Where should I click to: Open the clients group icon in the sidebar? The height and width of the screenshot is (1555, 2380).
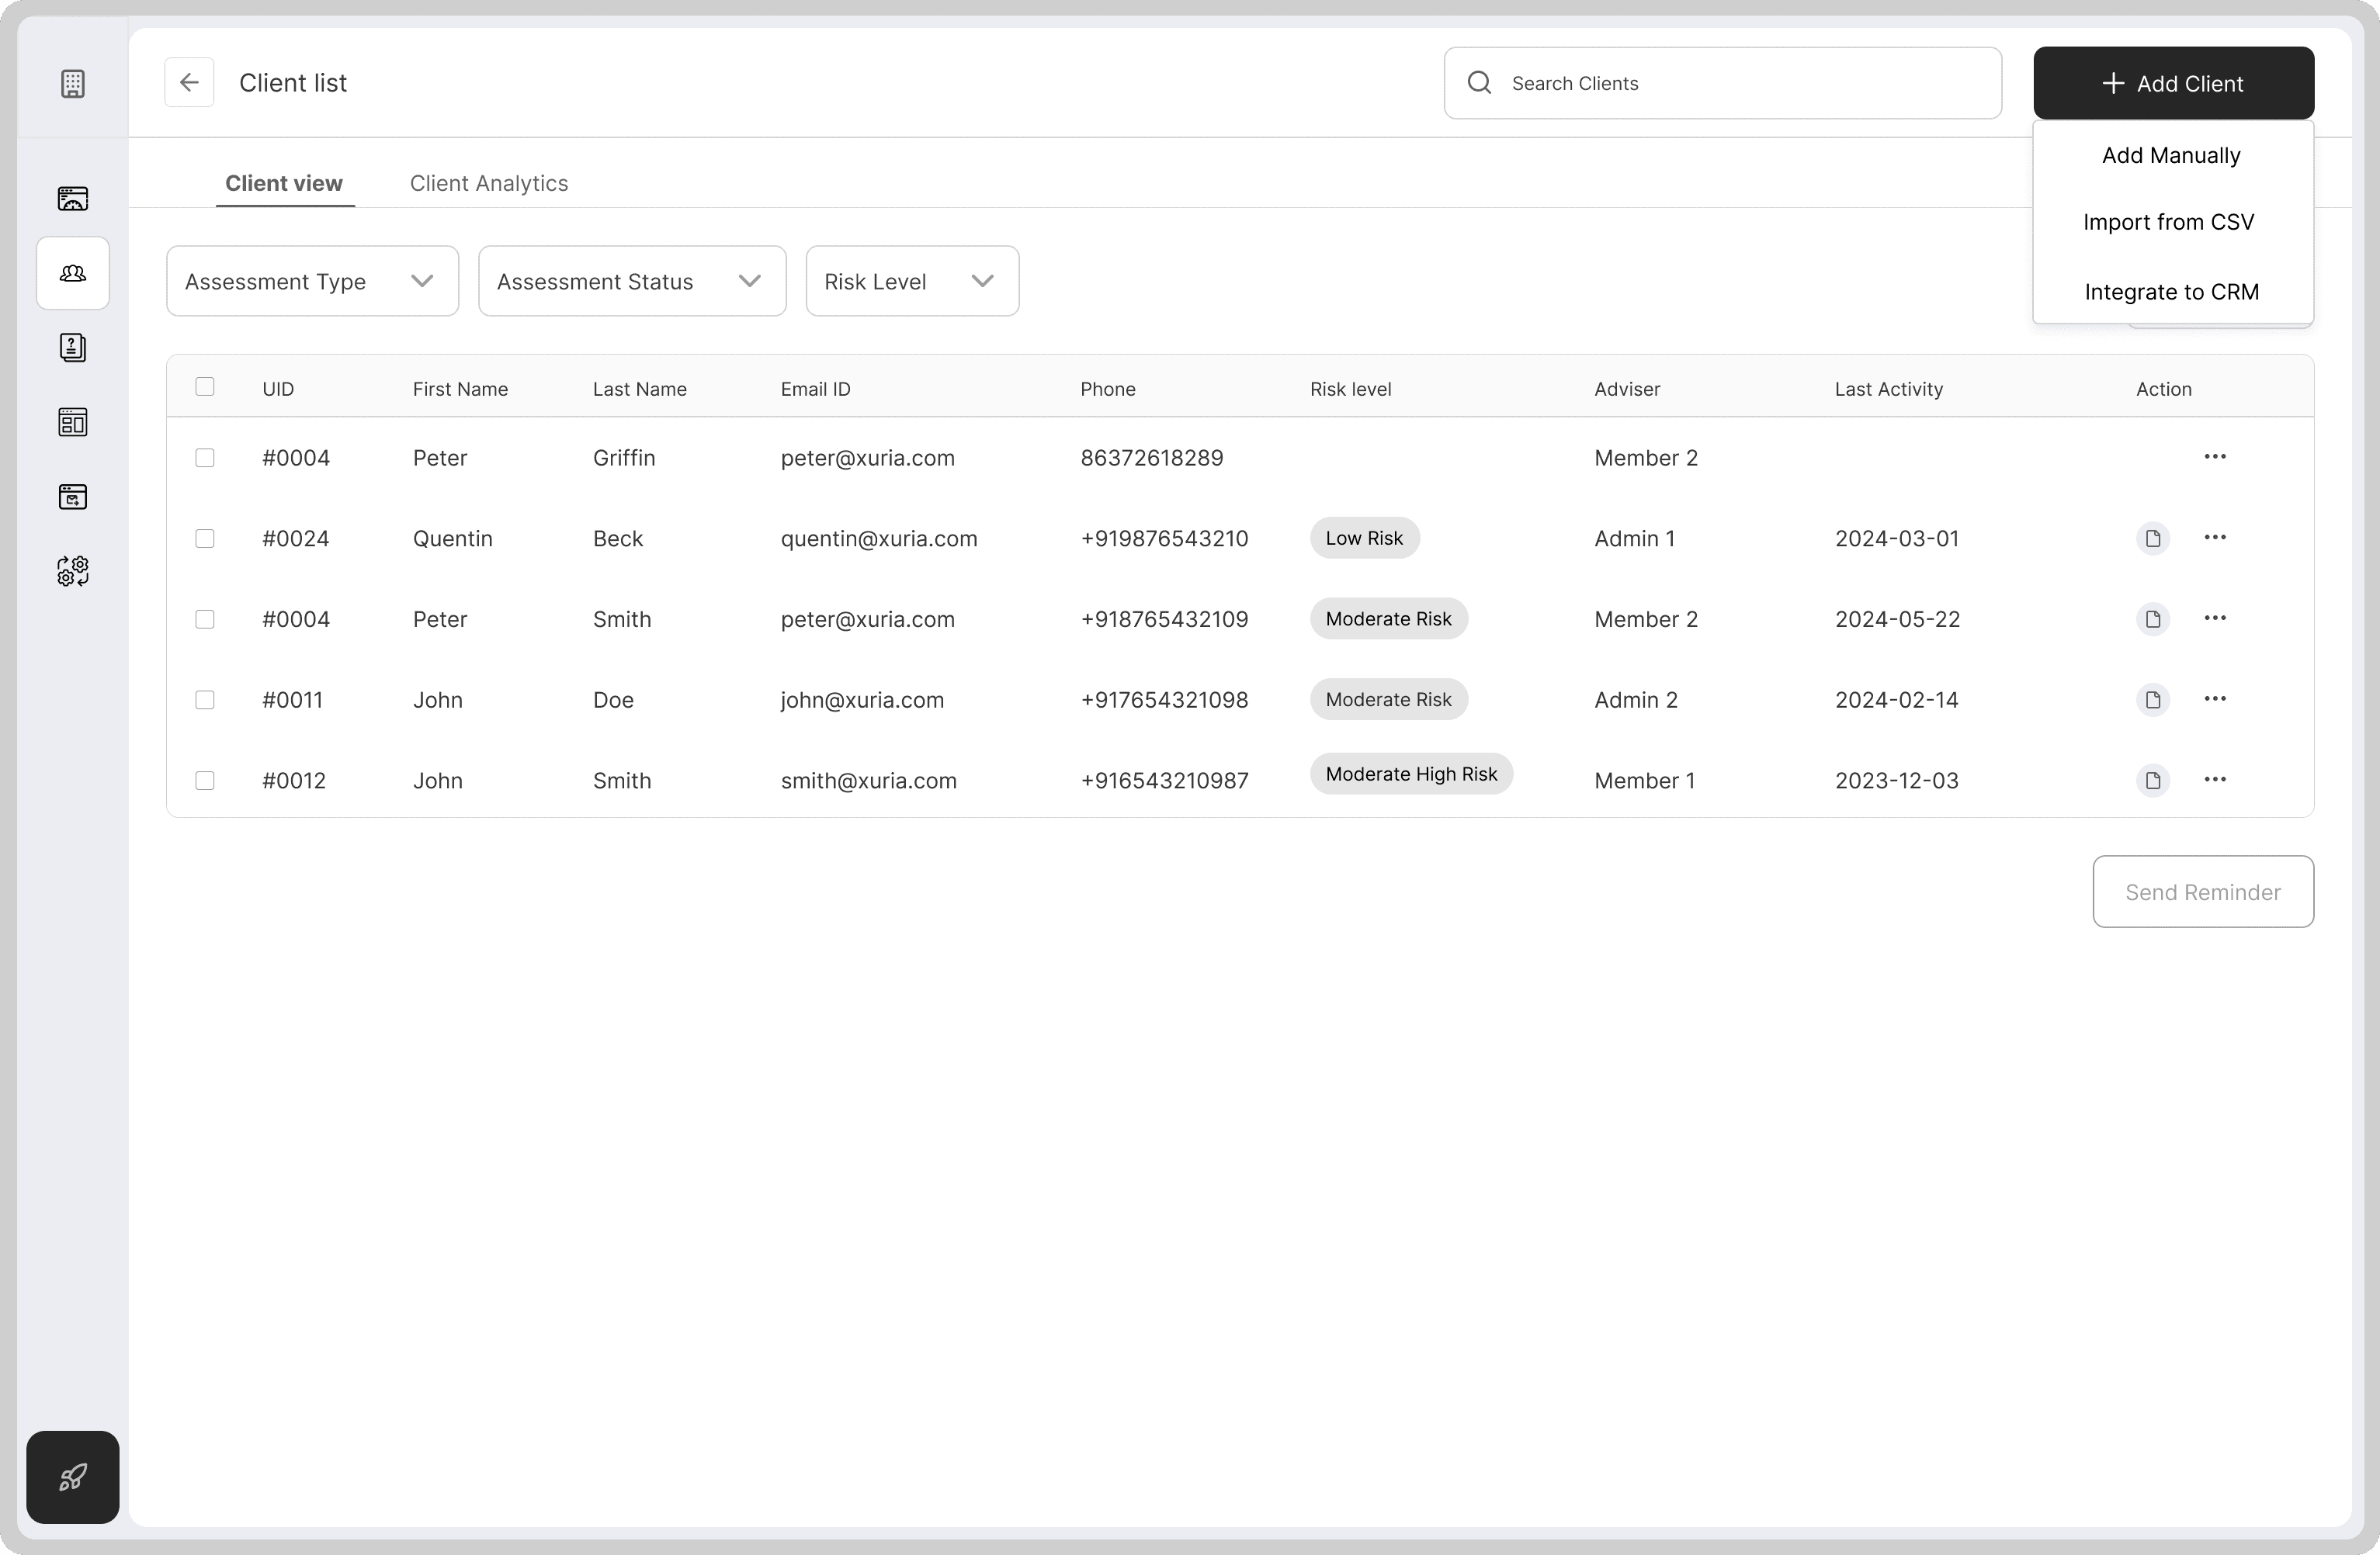(x=73, y=273)
